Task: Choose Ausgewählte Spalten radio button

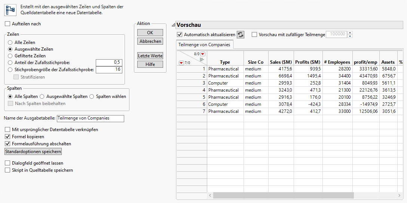Action: pos(42,96)
